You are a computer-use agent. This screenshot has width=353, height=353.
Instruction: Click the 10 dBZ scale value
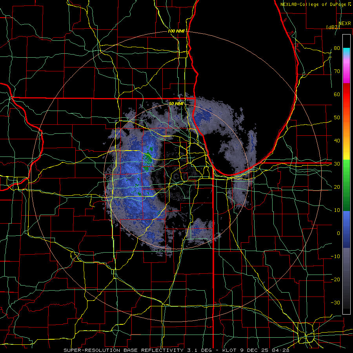click(337, 210)
